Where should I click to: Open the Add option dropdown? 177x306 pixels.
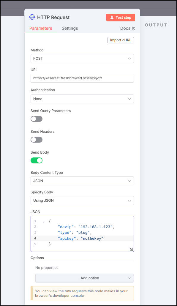pos(85,278)
